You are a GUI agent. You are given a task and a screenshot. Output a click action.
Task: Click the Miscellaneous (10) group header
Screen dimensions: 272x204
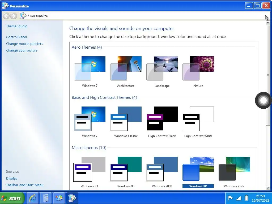(89, 148)
